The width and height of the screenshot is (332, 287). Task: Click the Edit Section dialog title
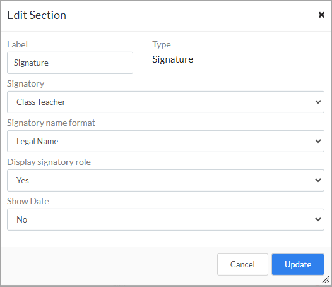[37, 15]
